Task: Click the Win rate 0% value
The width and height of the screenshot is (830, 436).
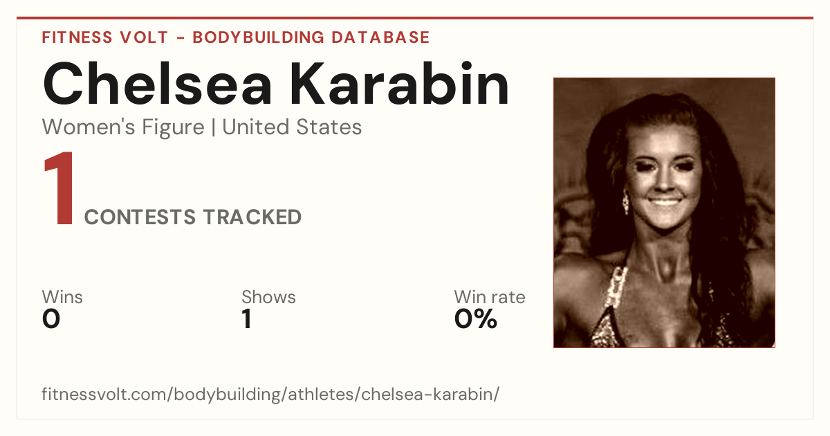Action: pos(476,319)
